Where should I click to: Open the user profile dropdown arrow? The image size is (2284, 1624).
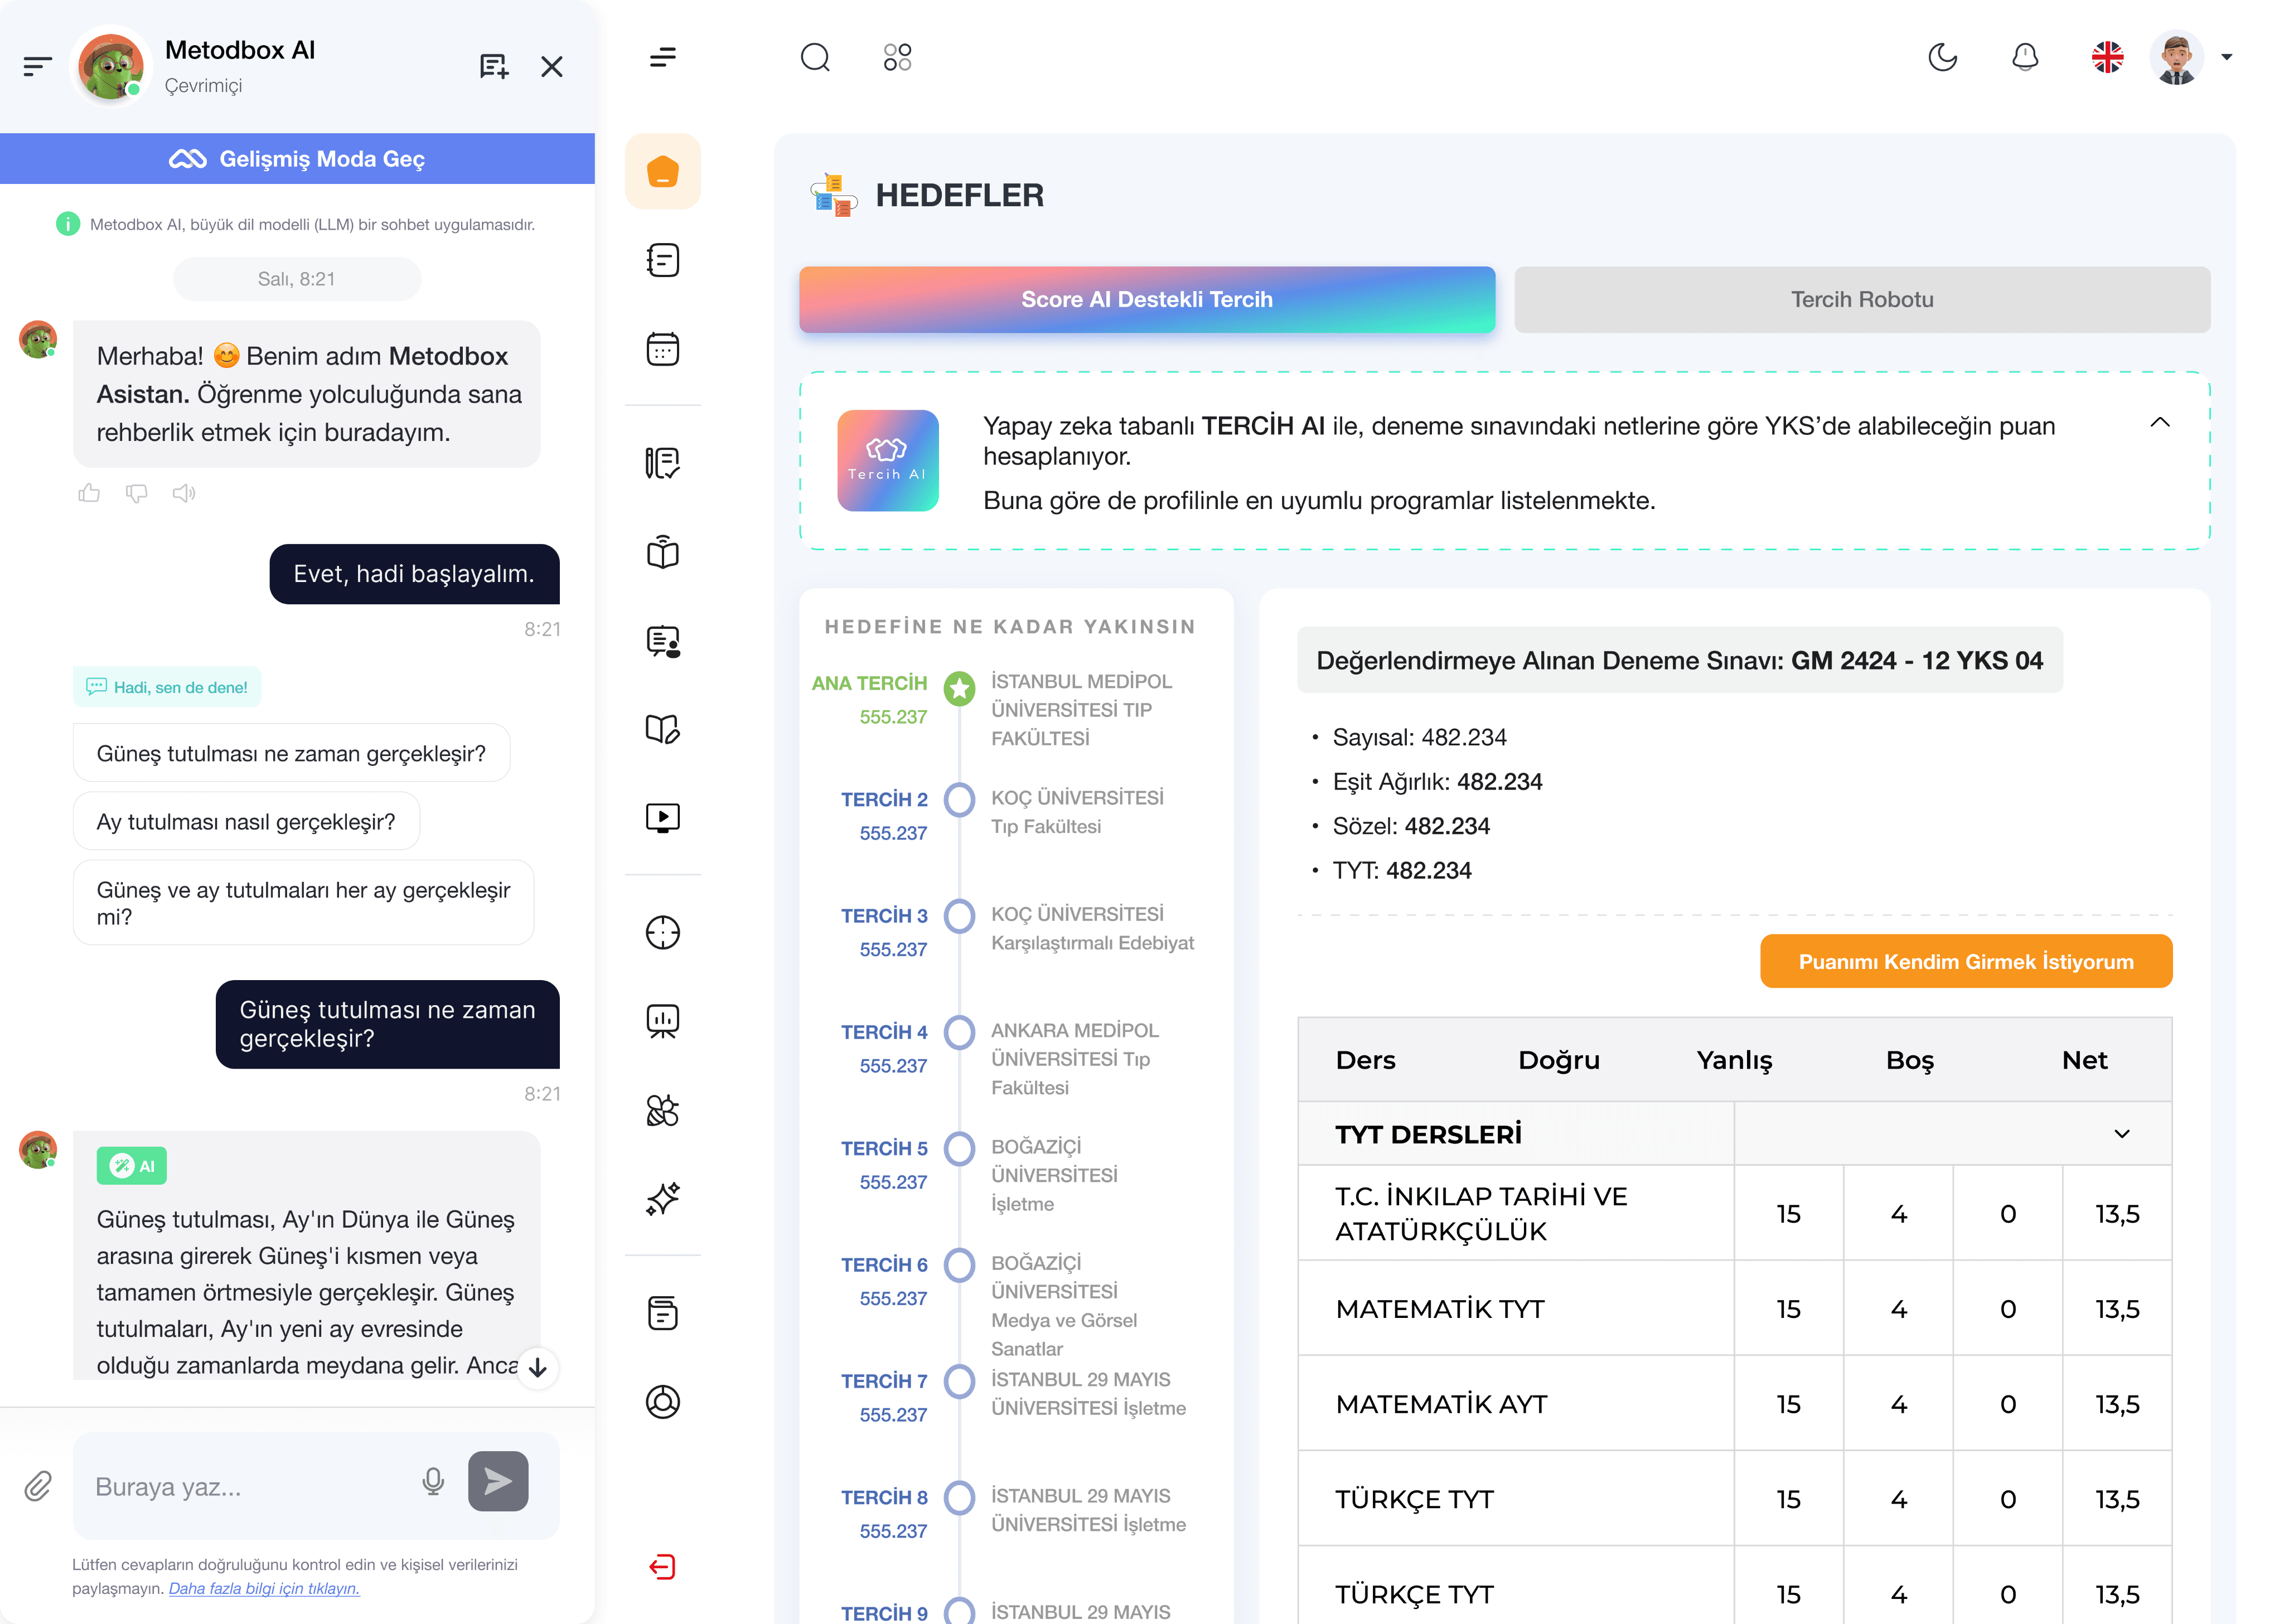(2227, 57)
